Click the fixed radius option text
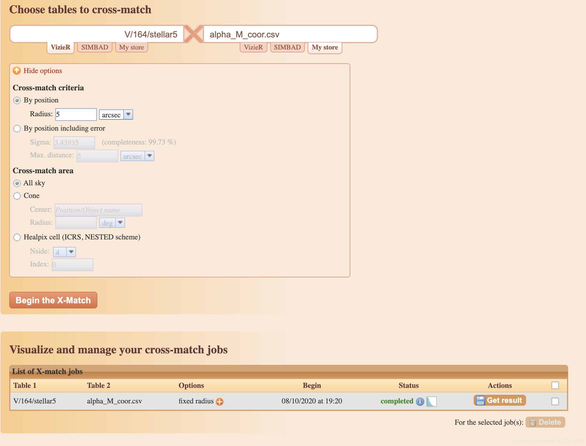 (196, 401)
